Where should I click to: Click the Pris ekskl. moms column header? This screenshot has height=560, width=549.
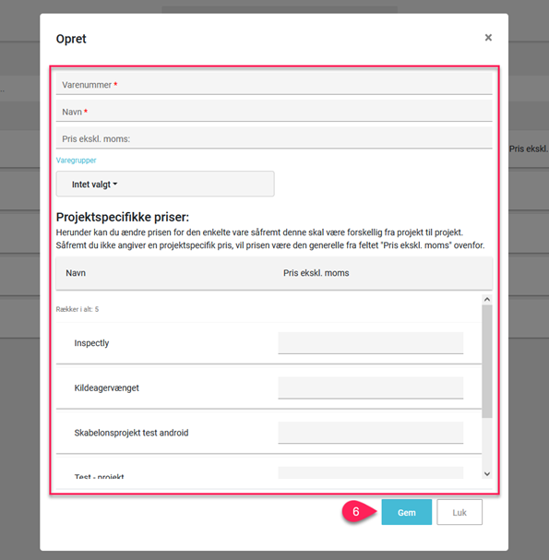tap(316, 273)
